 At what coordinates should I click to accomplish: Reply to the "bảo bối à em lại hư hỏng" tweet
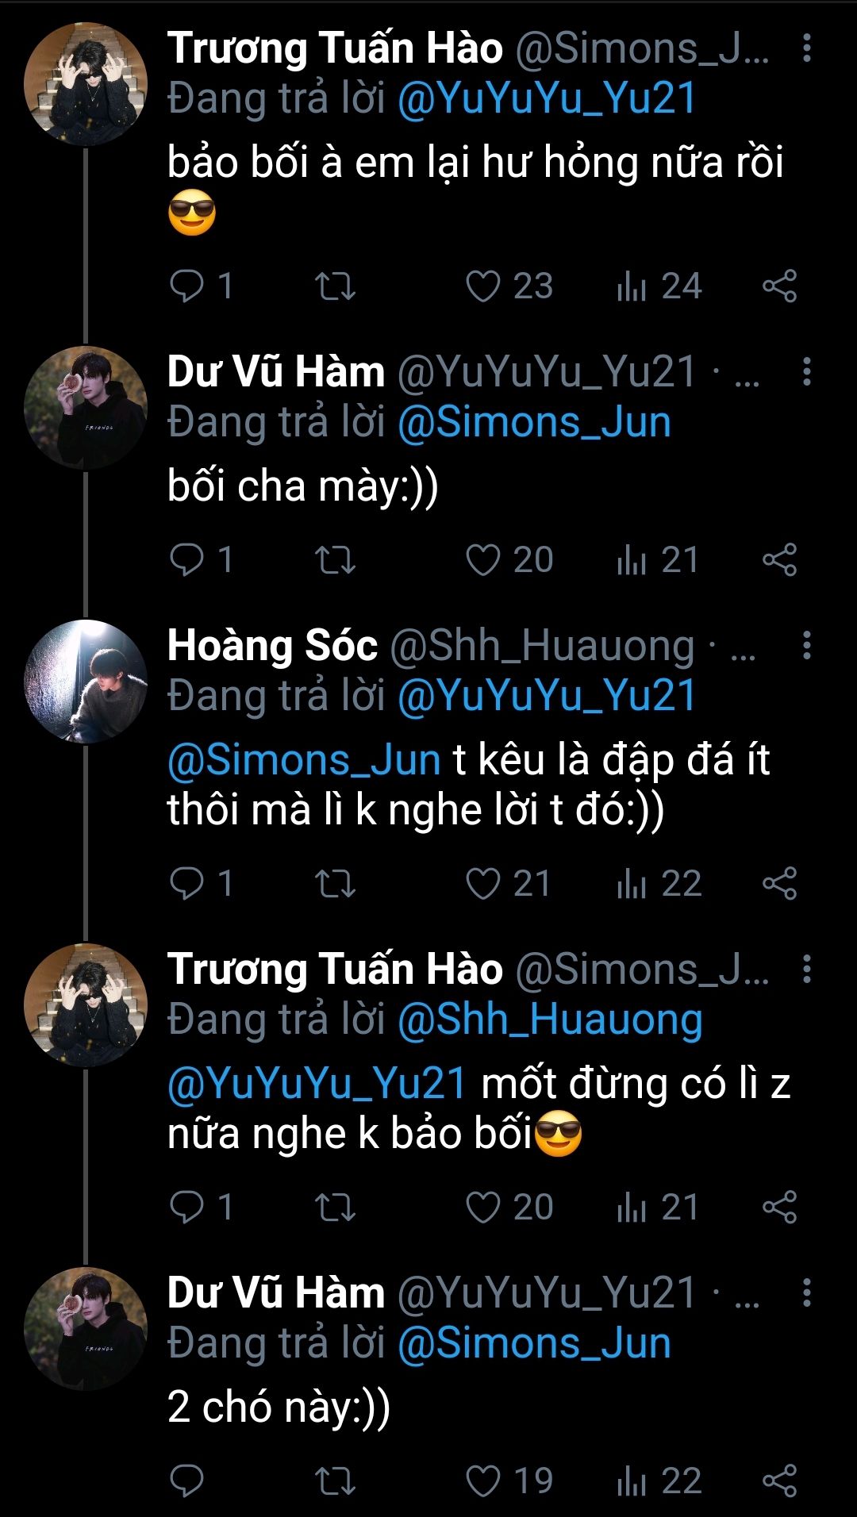[187, 286]
